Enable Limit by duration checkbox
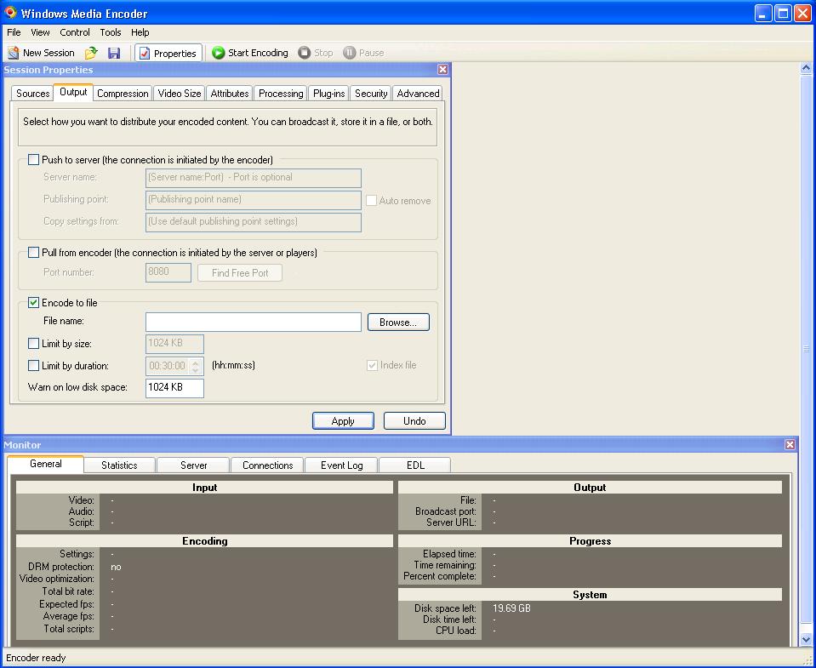816x668 pixels. point(33,366)
